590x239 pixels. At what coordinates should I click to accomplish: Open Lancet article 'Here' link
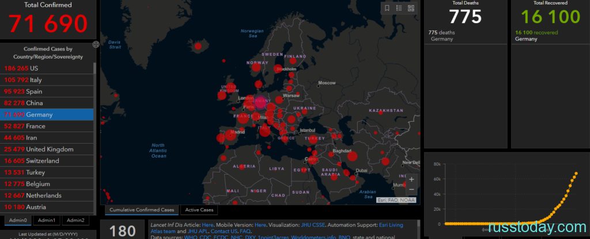207,225
